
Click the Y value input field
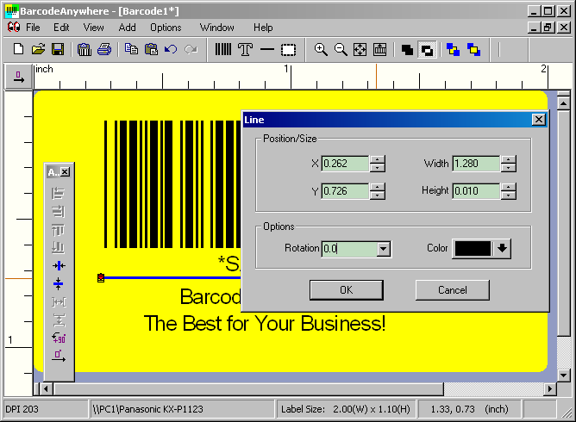pos(345,191)
